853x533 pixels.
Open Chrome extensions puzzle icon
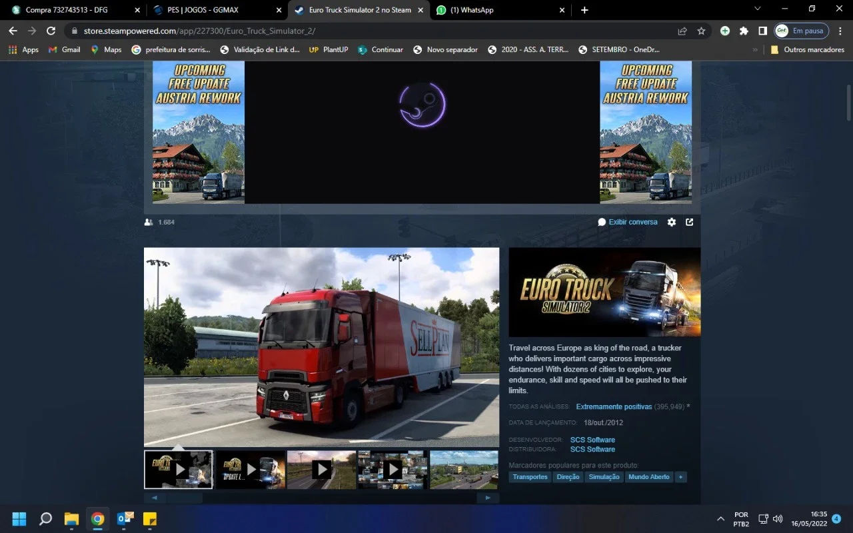click(x=744, y=31)
